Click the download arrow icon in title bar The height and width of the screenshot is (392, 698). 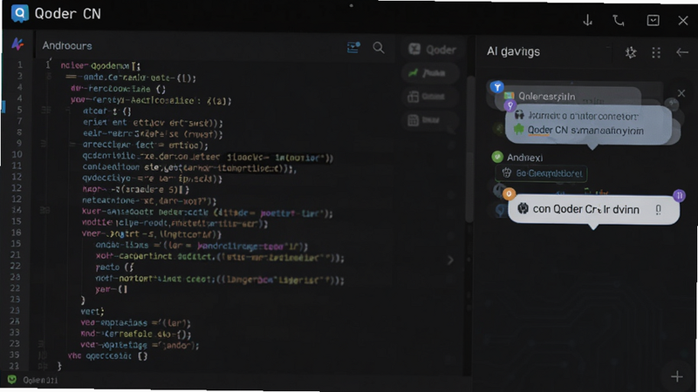[587, 20]
